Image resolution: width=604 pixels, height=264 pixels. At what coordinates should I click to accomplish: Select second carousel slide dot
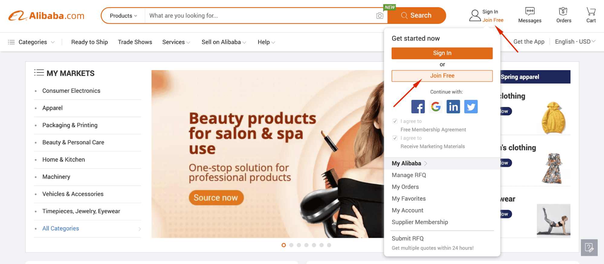click(291, 245)
